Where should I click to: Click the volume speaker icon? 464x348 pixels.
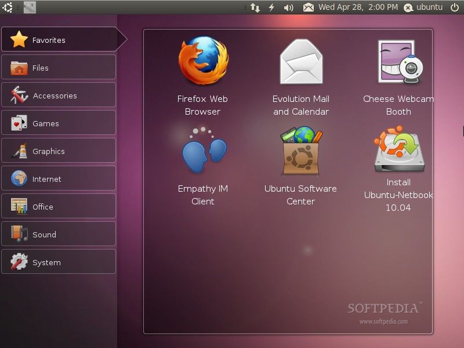tap(288, 8)
